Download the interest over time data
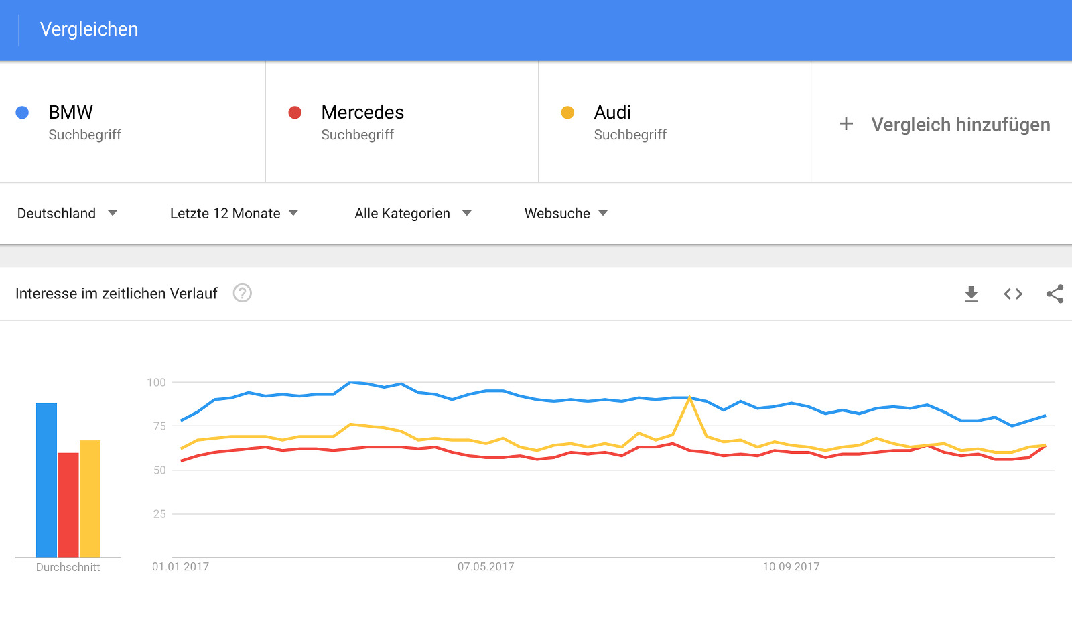Viewport: 1072px width, 636px height. point(971,294)
